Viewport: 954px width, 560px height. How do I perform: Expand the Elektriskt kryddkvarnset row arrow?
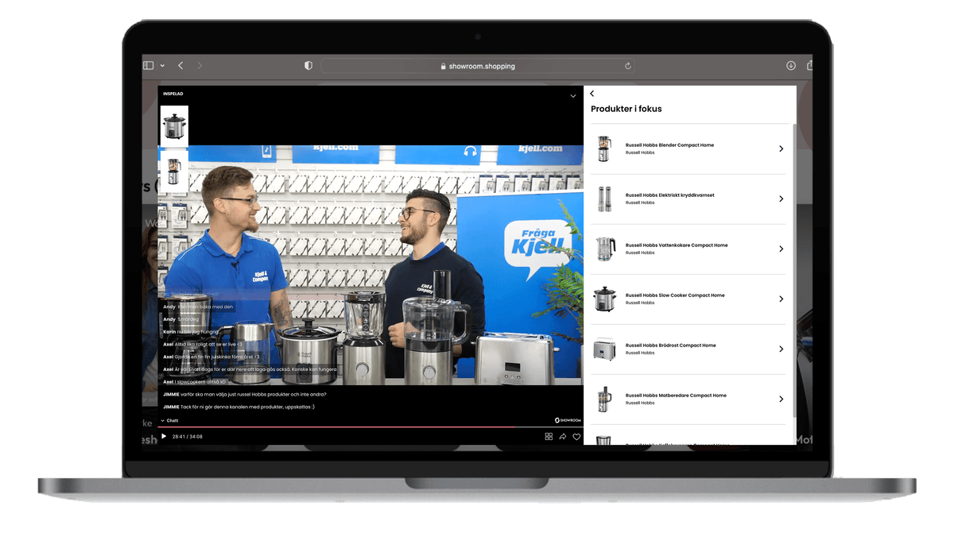781,199
